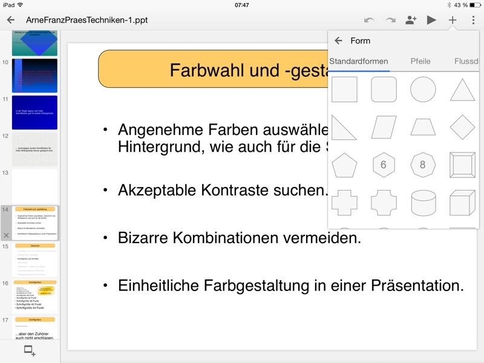Image resolution: width=484 pixels, height=363 pixels.
Task: Return from the Form panel with back arrow
Action: tap(339, 41)
